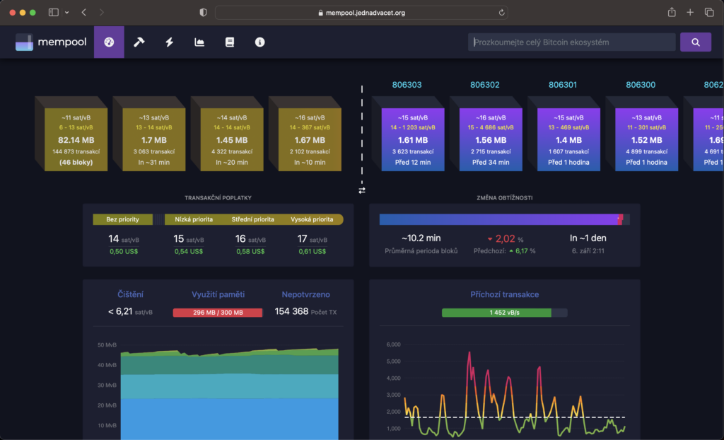Click the Čištění link
724x440 pixels.
[130, 294]
